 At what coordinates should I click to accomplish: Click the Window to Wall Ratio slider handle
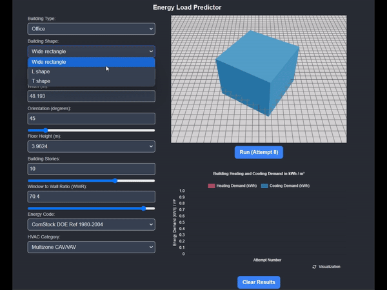click(x=143, y=208)
